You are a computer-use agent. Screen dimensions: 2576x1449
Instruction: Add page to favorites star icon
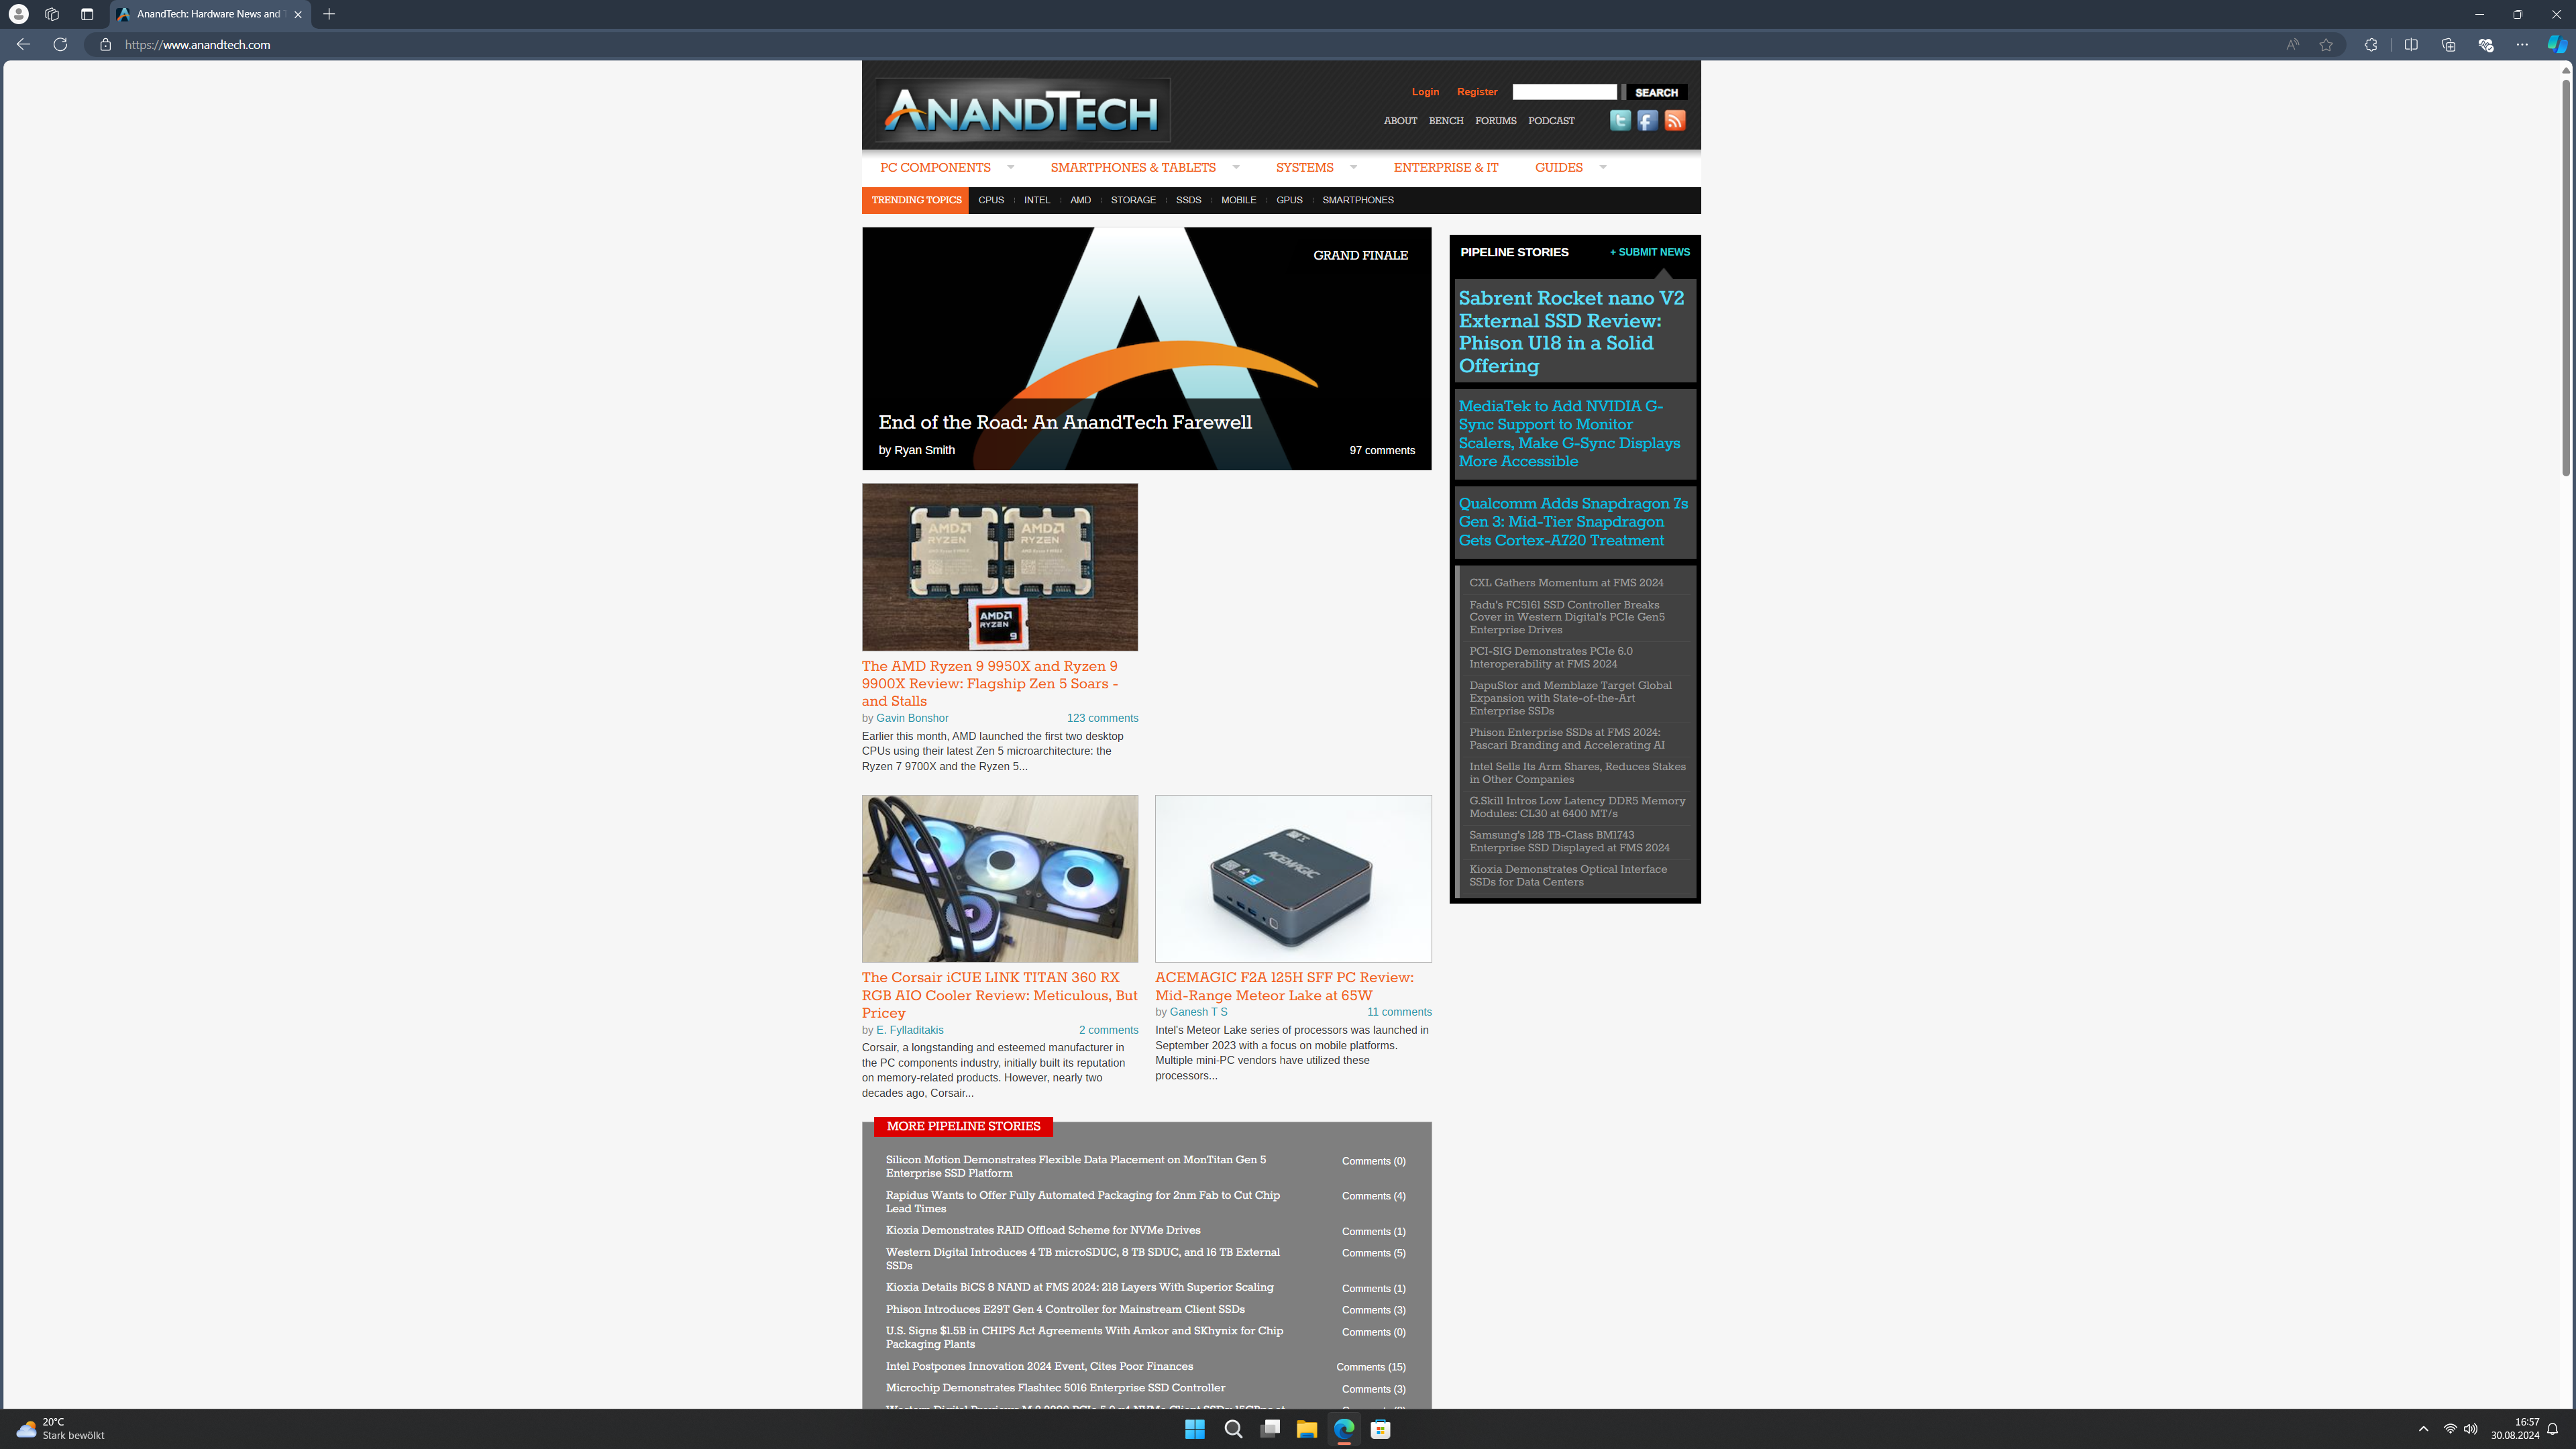point(2326,44)
